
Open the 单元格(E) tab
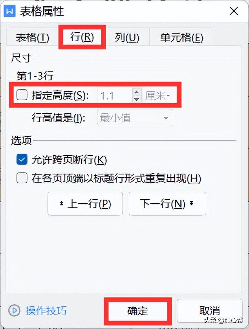[x=182, y=37]
